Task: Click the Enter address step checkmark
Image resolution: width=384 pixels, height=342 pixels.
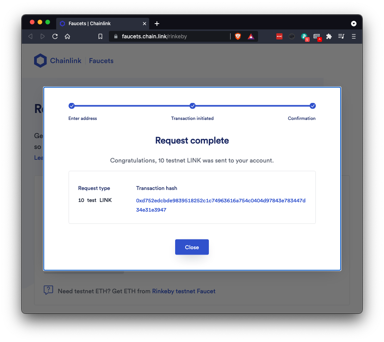Action: click(x=72, y=106)
